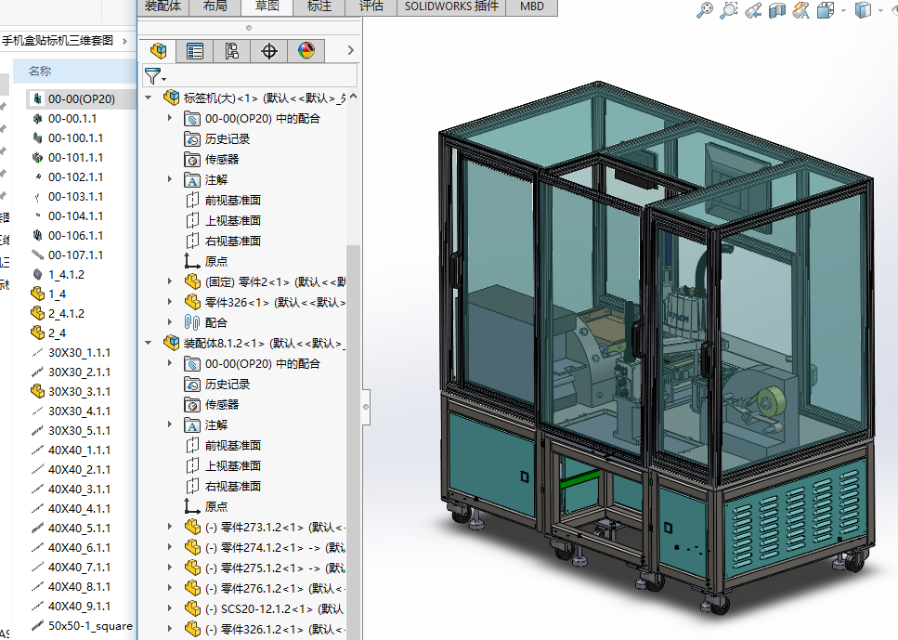
Task: Open the Display Style dropdown cube
Action: (x=863, y=10)
